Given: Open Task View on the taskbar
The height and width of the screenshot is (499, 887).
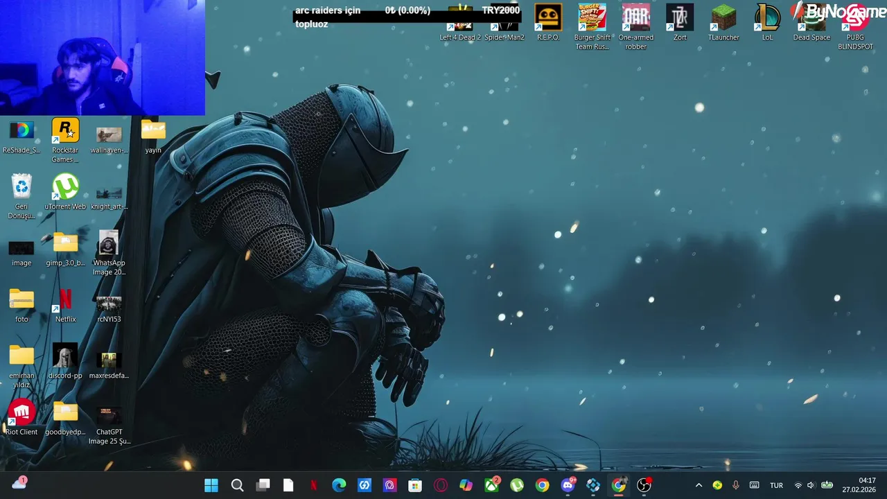Looking at the screenshot, I should point(263,485).
